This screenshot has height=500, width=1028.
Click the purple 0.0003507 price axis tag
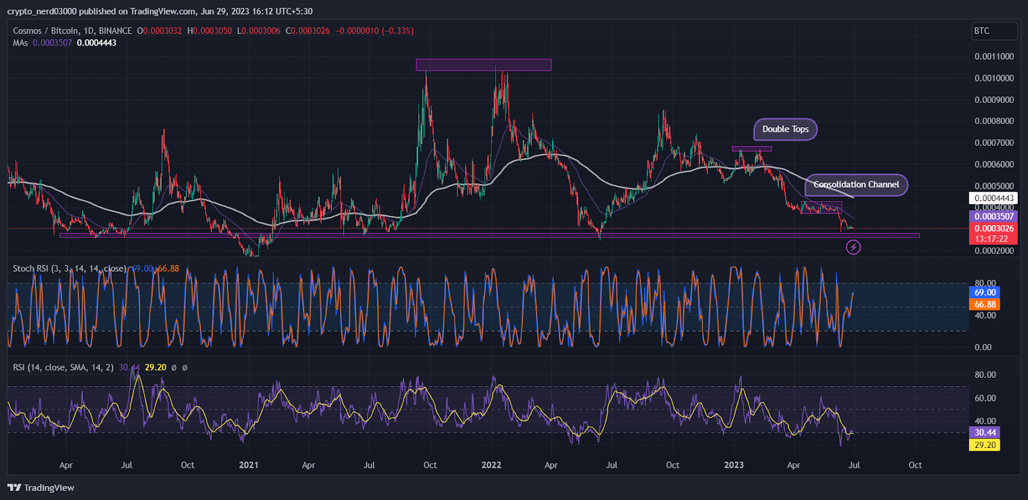click(x=994, y=217)
